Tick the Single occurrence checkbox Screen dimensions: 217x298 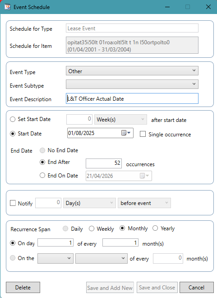click(x=143, y=134)
